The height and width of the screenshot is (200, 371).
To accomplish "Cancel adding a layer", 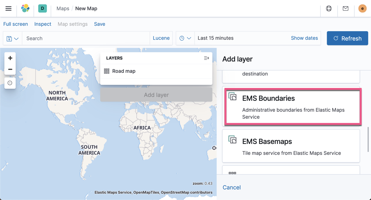I will 231,188.
